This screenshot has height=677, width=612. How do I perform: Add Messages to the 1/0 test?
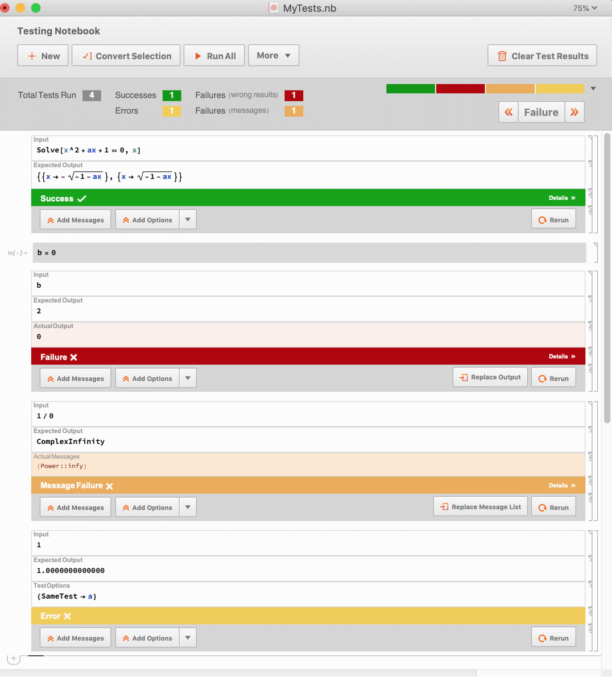point(76,507)
